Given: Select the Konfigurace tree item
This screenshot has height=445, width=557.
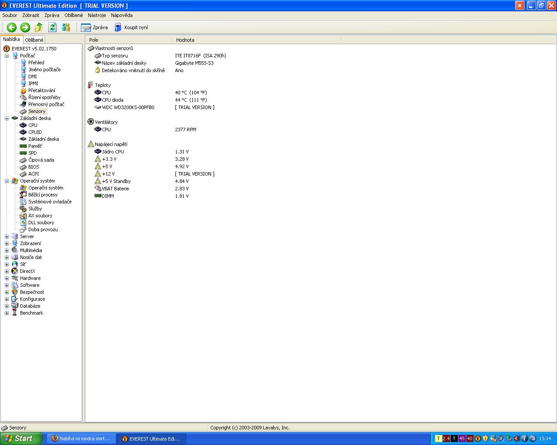Looking at the screenshot, I should (32, 299).
